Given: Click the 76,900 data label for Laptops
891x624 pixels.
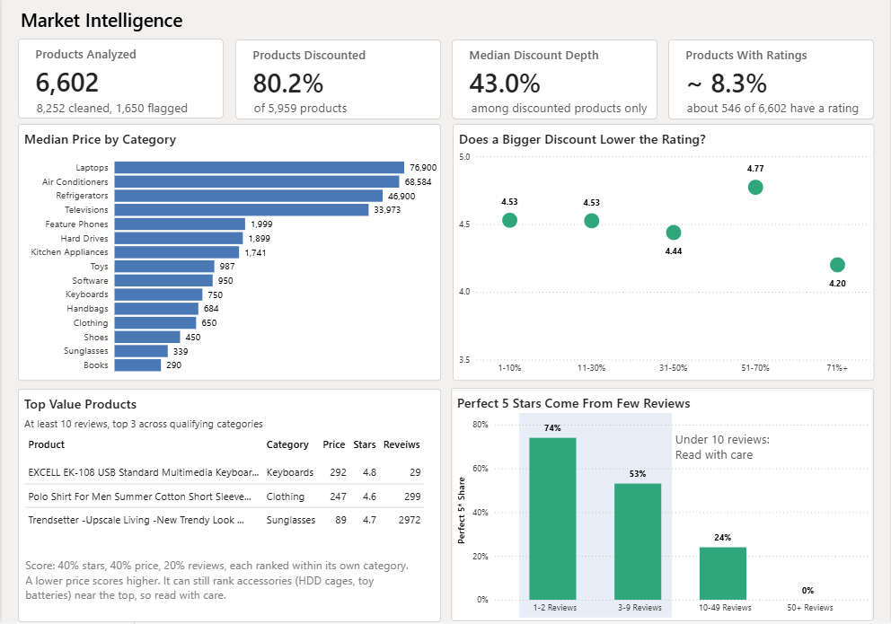Looking at the screenshot, I should tap(423, 168).
